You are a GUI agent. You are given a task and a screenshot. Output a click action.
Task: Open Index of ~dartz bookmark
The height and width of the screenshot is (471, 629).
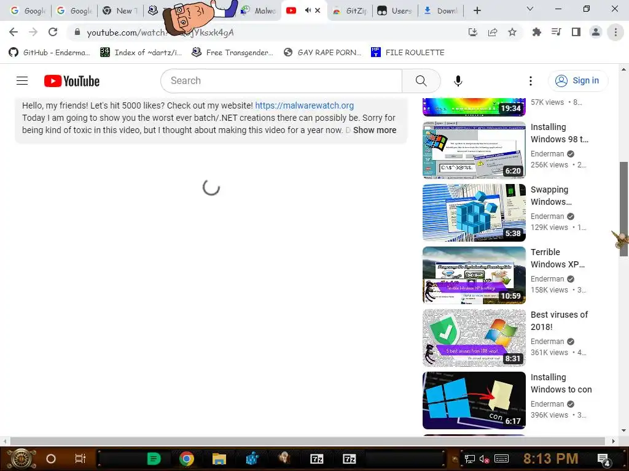point(141,53)
